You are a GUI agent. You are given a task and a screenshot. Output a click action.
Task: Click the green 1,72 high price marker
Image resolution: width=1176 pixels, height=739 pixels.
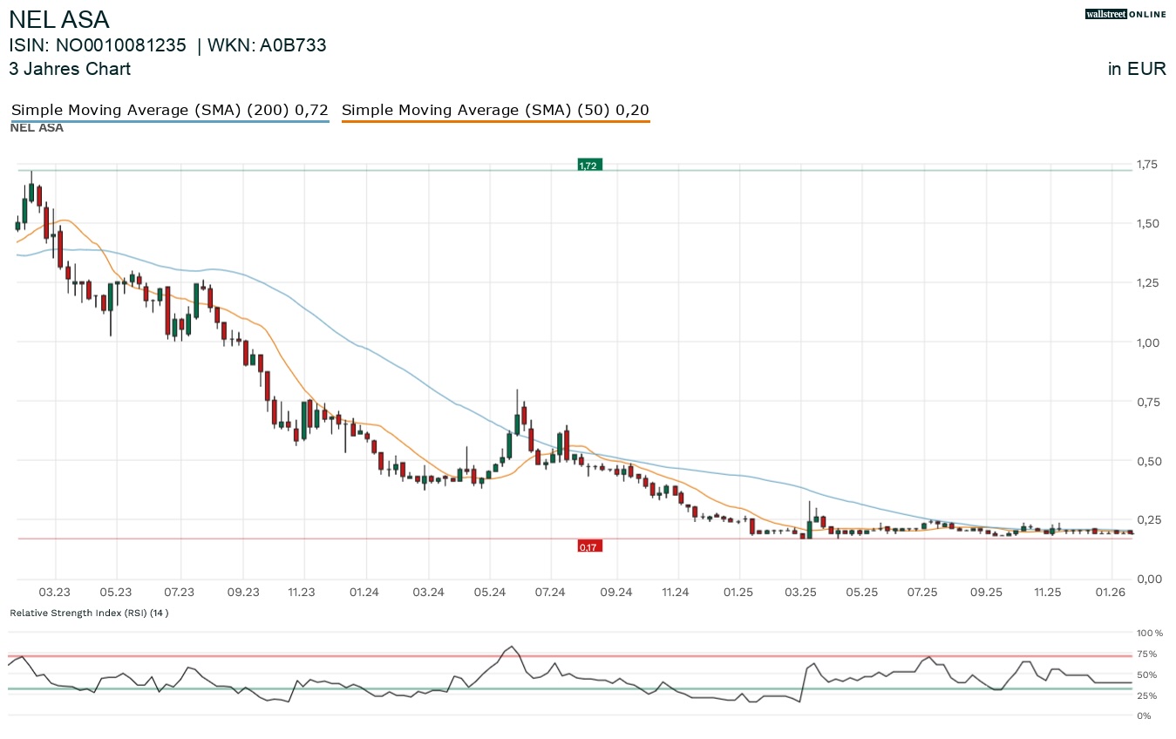(x=588, y=165)
